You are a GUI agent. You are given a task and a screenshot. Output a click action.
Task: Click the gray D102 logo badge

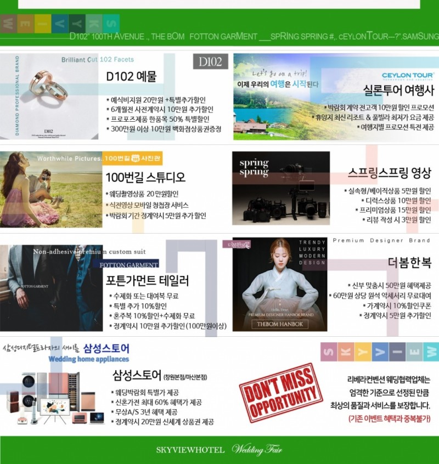click(x=211, y=61)
